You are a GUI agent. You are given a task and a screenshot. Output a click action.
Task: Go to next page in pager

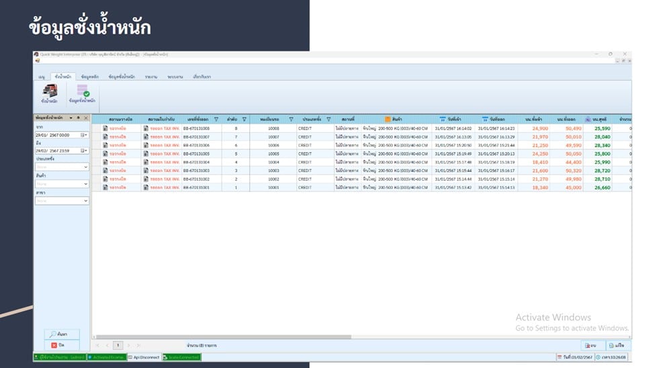point(128,345)
